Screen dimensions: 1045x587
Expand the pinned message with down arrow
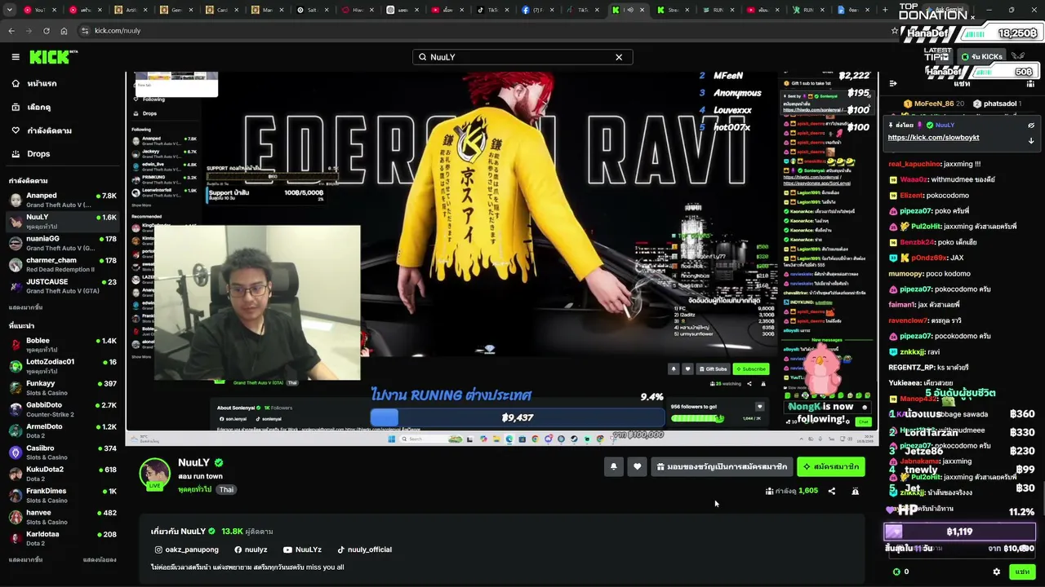pyautogui.click(x=1031, y=140)
